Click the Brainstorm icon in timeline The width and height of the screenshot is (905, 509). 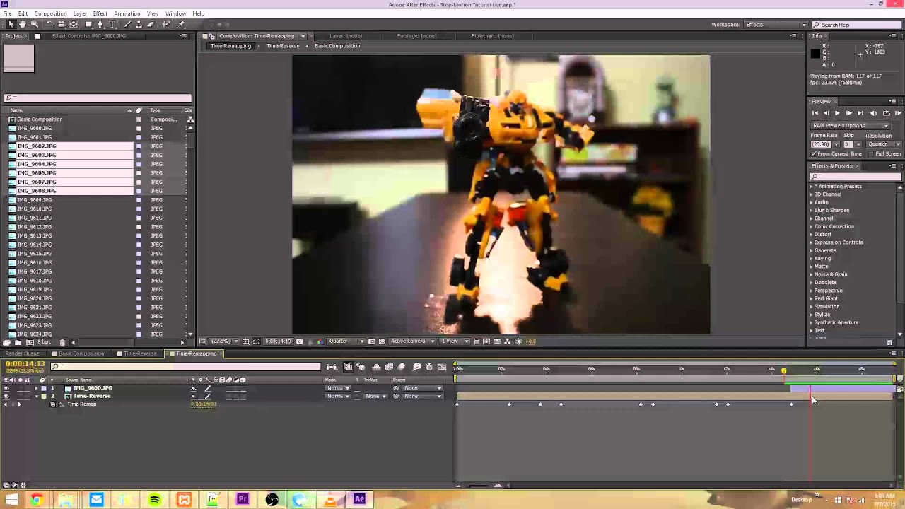click(417, 367)
